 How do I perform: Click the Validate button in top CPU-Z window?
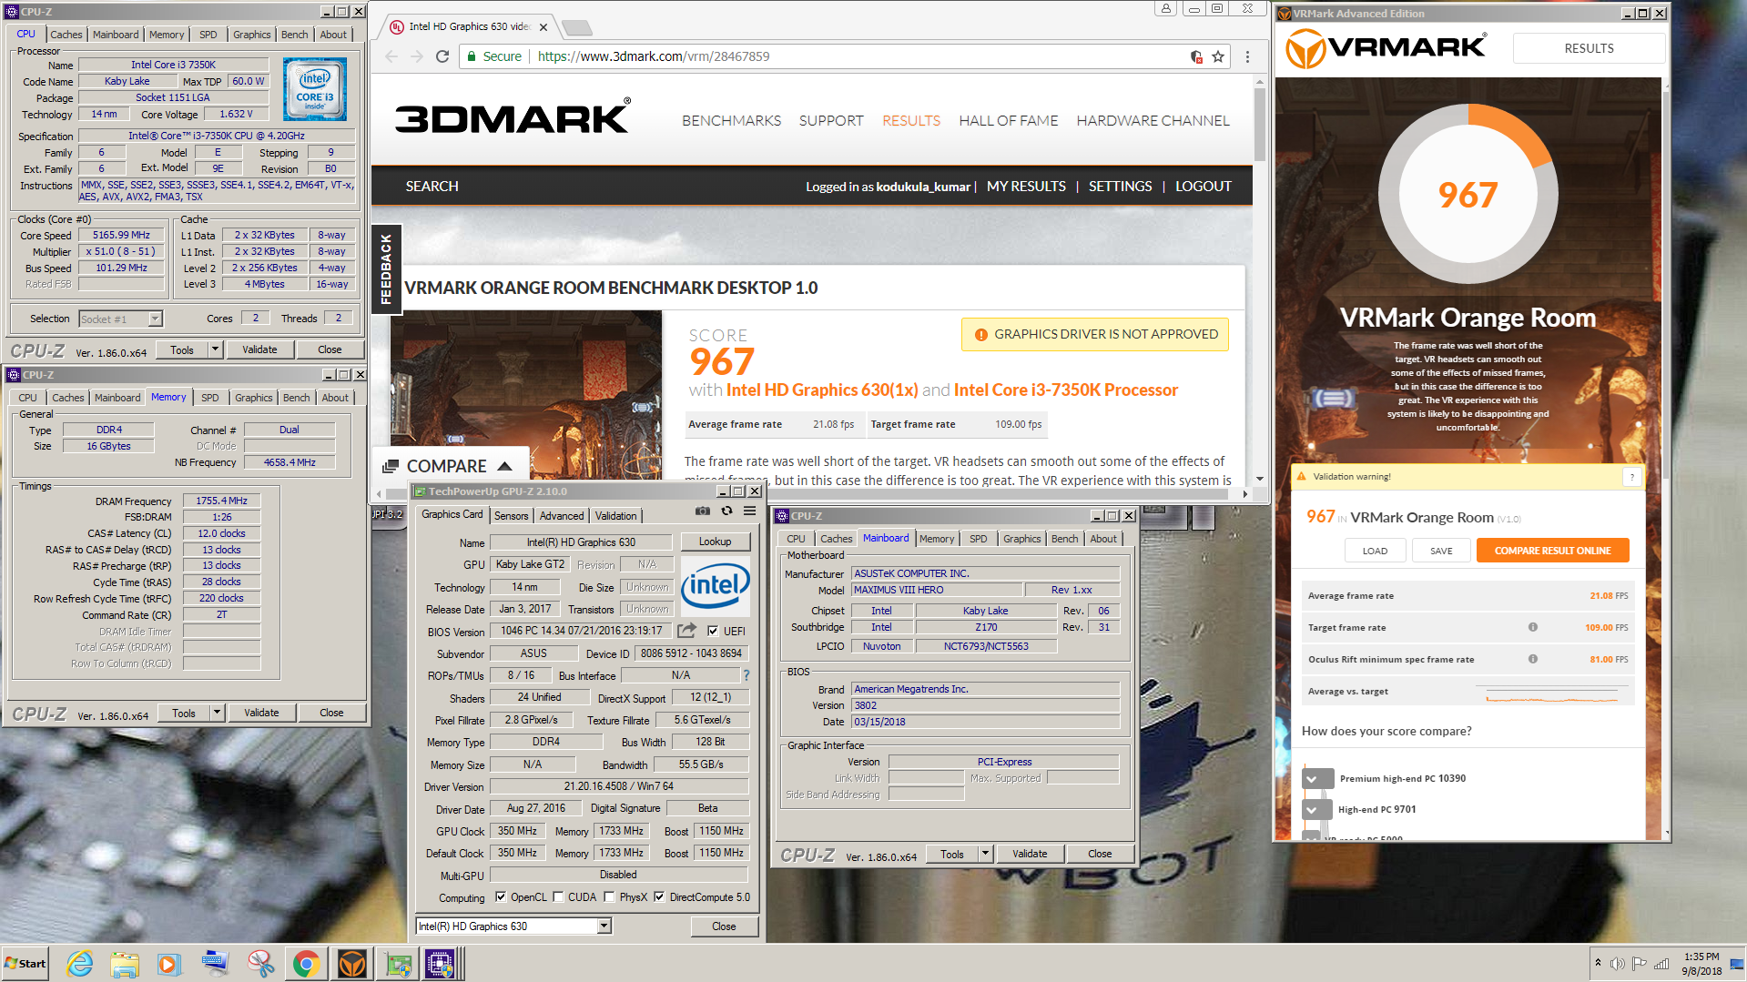click(259, 349)
